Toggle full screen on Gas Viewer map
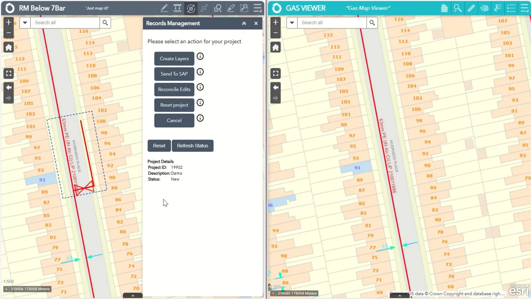531x299 pixels. click(x=276, y=73)
